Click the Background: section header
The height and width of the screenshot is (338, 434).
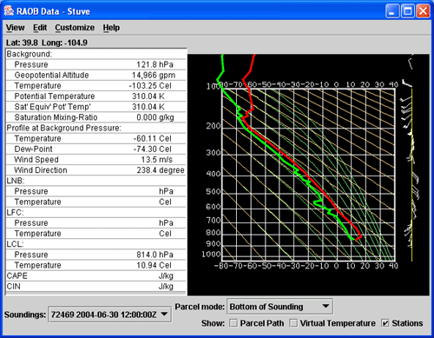(x=30, y=54)
